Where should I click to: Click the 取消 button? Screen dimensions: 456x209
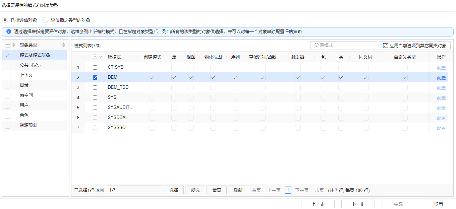click(439, 204)
